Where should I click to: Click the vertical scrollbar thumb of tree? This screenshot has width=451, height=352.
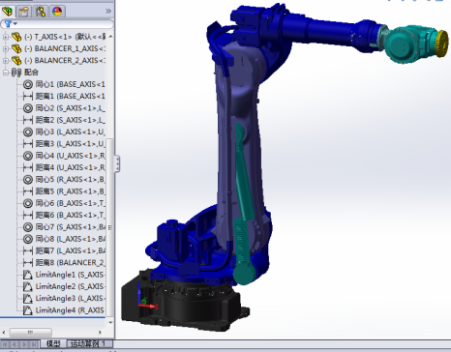point(110,227)
